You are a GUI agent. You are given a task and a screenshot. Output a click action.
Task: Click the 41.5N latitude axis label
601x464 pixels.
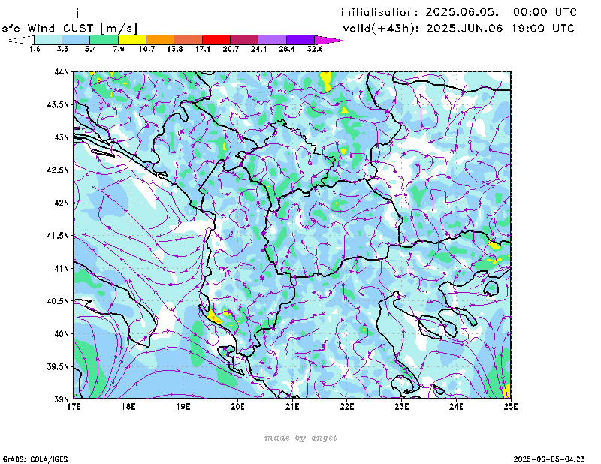(x=59, y=236)
